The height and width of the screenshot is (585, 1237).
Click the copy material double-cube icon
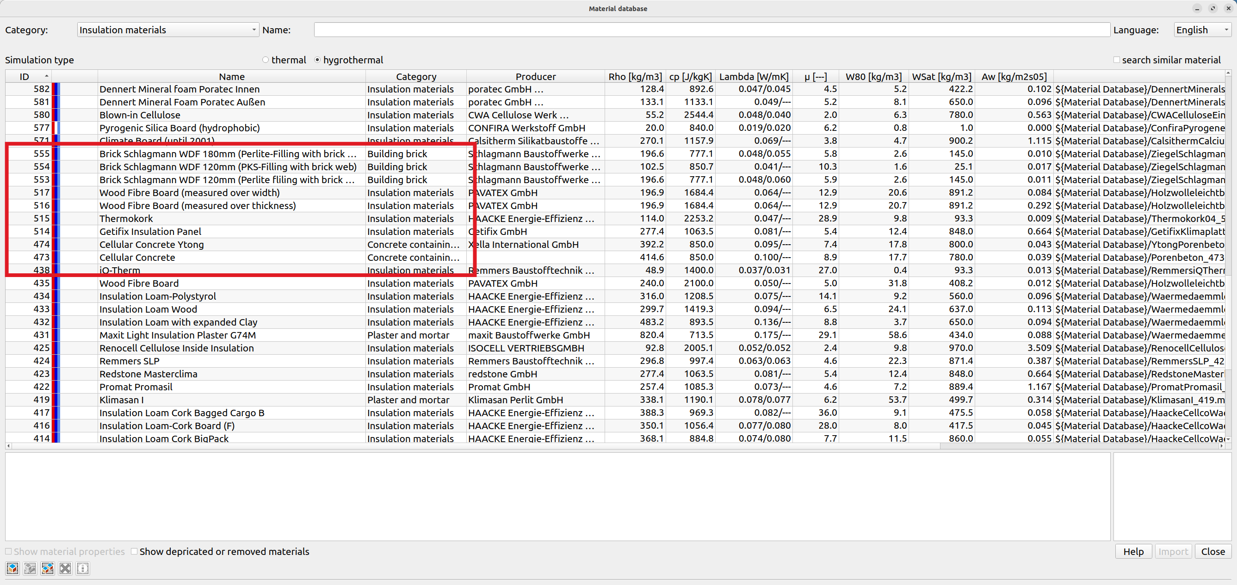(x=48, y=569)
